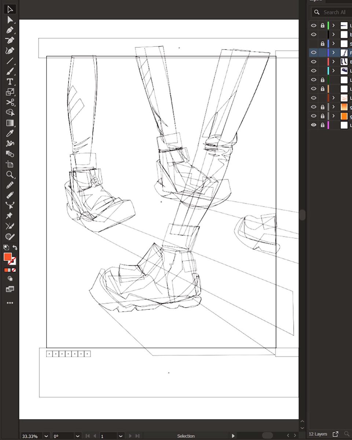Jump to the first artboard
Image resolution: width=352 pixels, height=440 pixels.
87,436
